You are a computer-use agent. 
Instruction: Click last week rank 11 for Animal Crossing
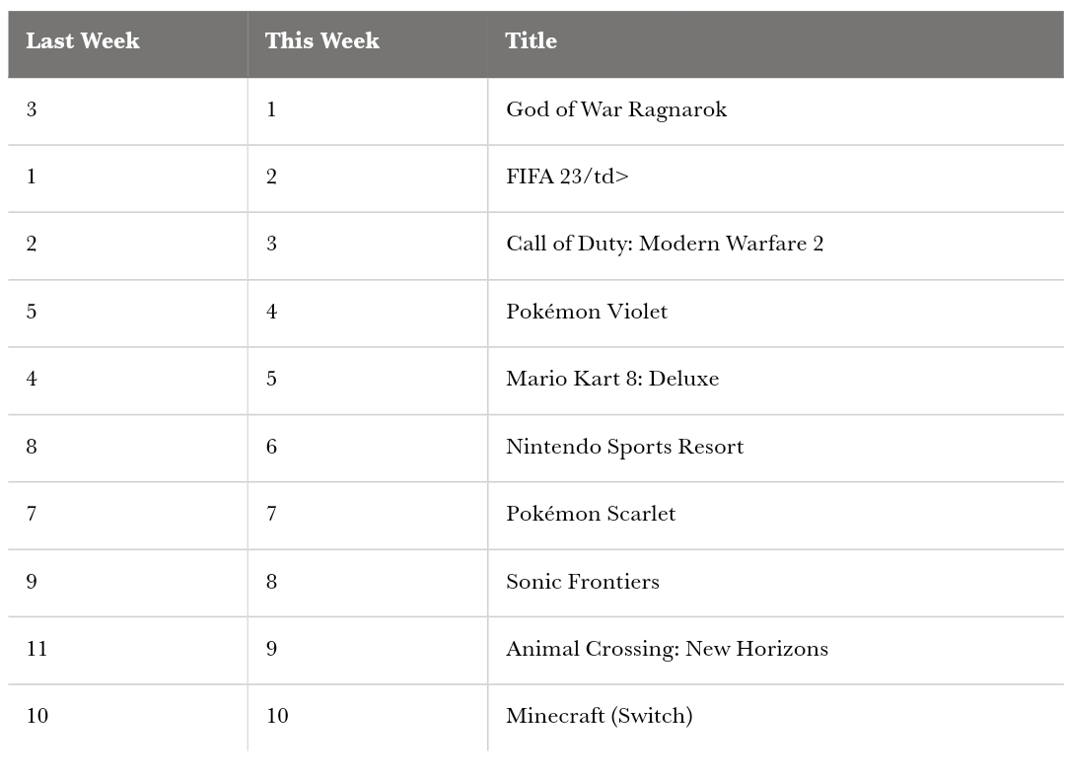tap(36, 649)
